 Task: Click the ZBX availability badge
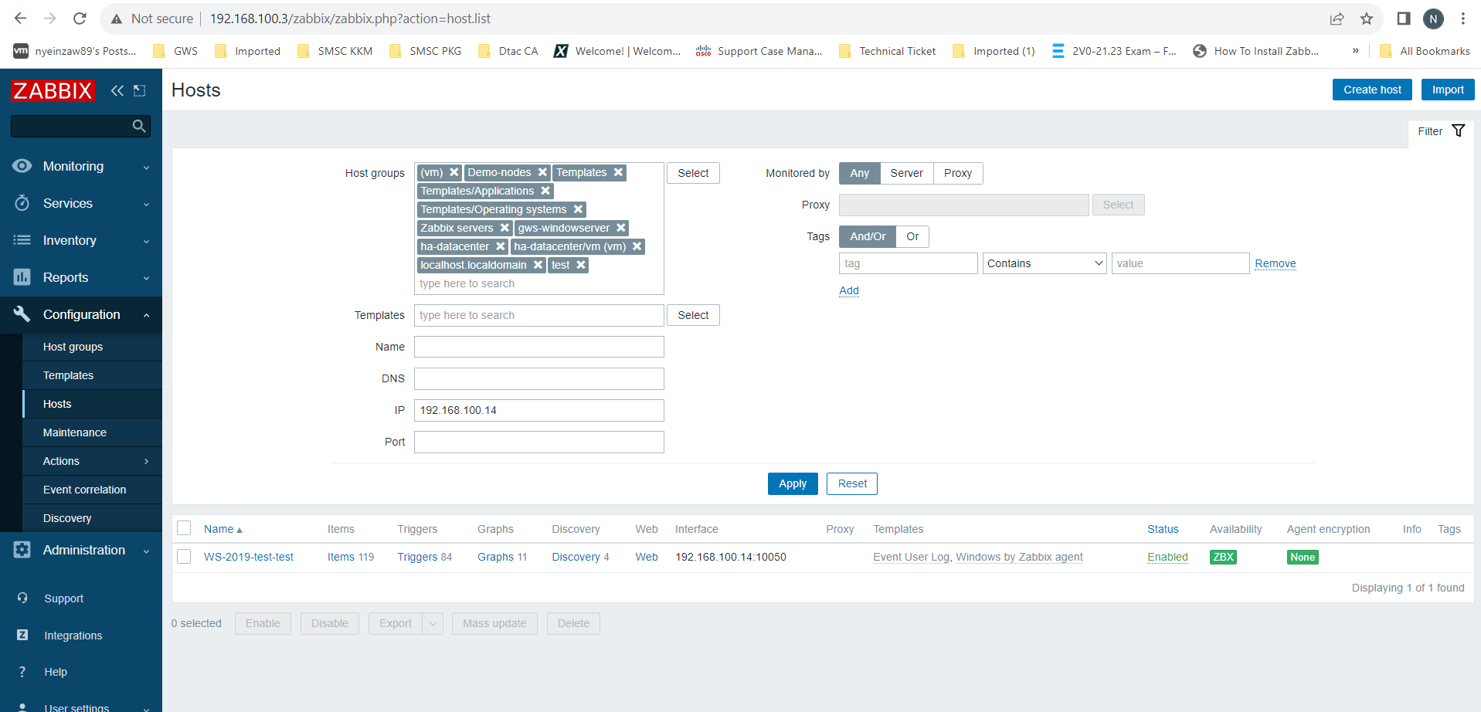1222,558
